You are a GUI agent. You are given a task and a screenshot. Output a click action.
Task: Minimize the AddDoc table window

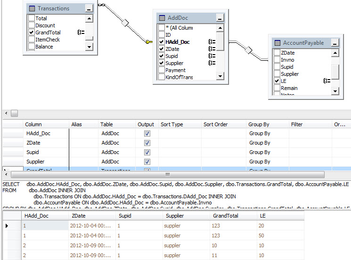220,18
